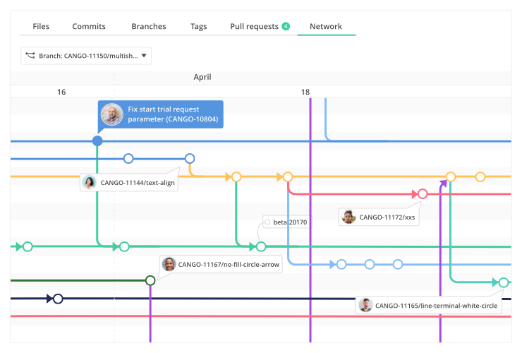Open the Files tab
The image size is (522, 353).
click(x=41, y=27)
